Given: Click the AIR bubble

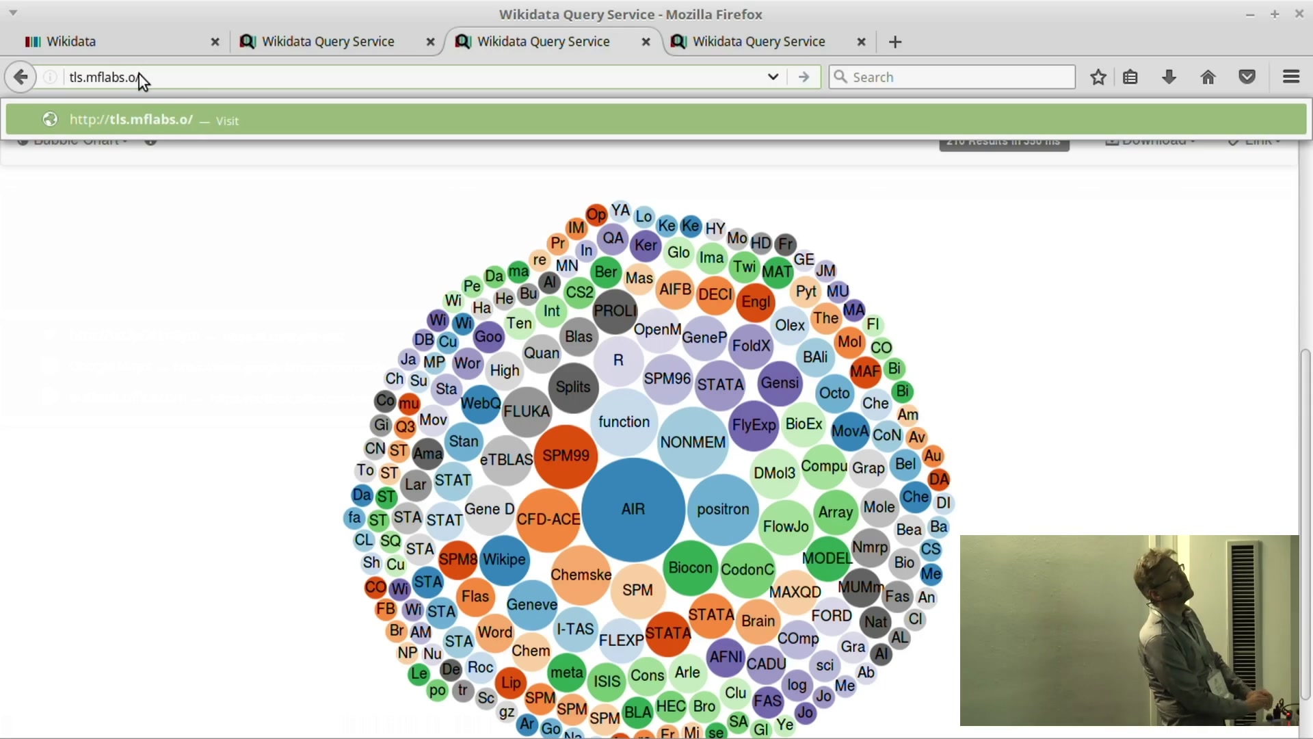Looking at the screenshot, I should 633,509.
